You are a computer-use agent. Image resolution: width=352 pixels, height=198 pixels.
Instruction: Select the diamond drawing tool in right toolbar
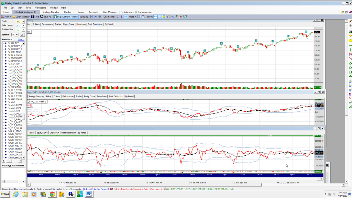click(350, 64)
